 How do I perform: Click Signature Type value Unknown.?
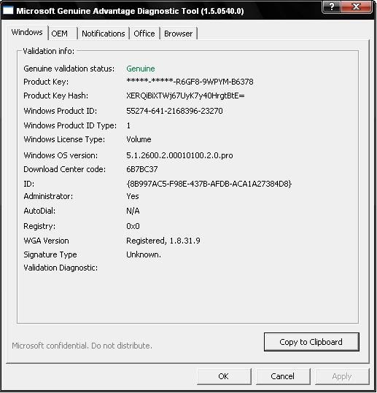(x=144, y=254)
